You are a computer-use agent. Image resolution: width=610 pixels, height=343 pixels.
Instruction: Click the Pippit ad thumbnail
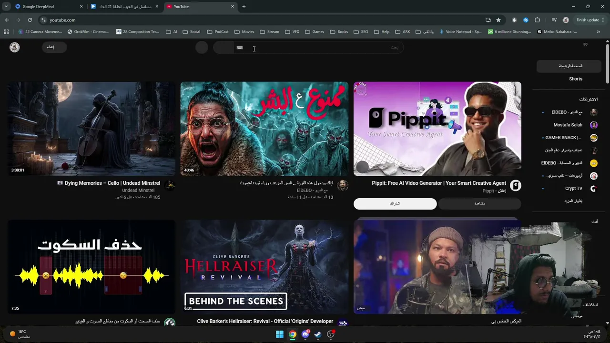pos(437,129)
